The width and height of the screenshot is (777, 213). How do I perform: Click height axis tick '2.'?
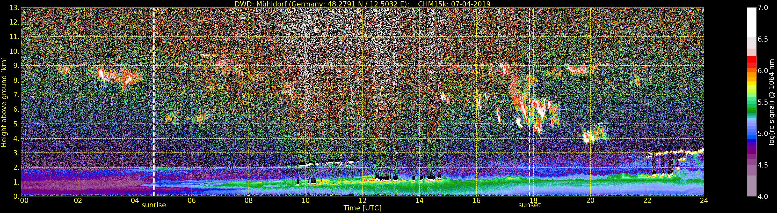tap(16, 167)
